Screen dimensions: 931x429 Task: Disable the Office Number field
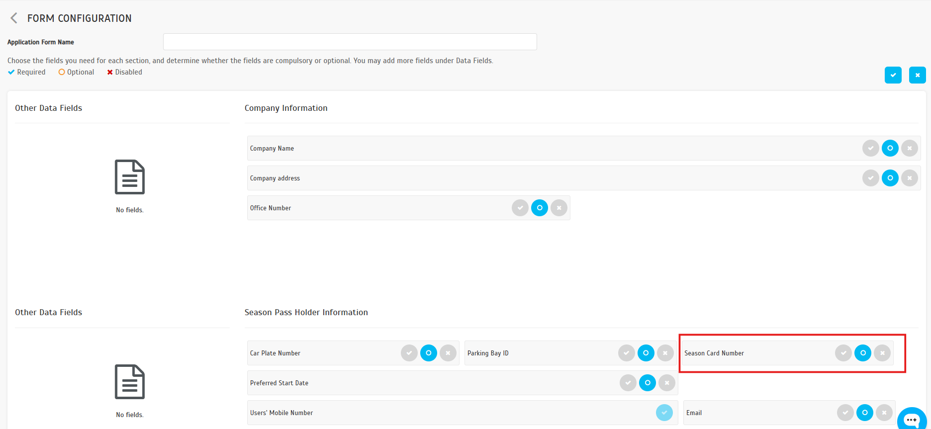[559, 208]
